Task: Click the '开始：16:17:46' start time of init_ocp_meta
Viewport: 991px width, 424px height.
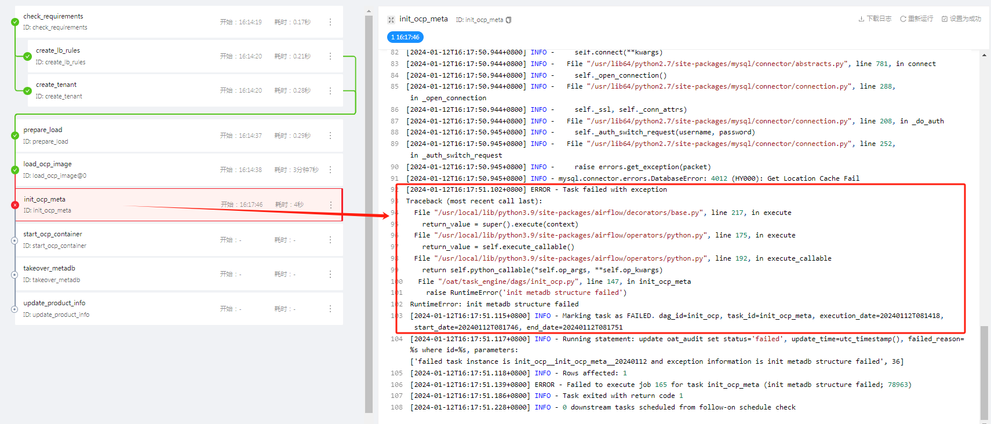Action: coord(242,204)
